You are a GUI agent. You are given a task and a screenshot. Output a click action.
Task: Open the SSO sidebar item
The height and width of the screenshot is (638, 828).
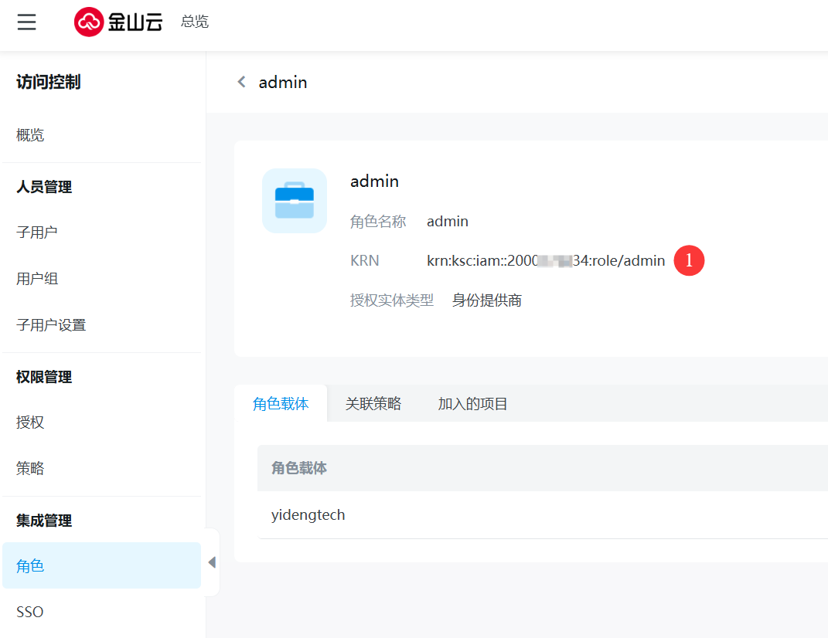pos(30,613)
